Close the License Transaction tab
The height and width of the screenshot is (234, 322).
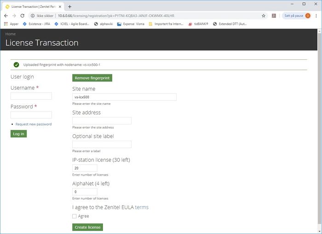[x=60, y=6]
